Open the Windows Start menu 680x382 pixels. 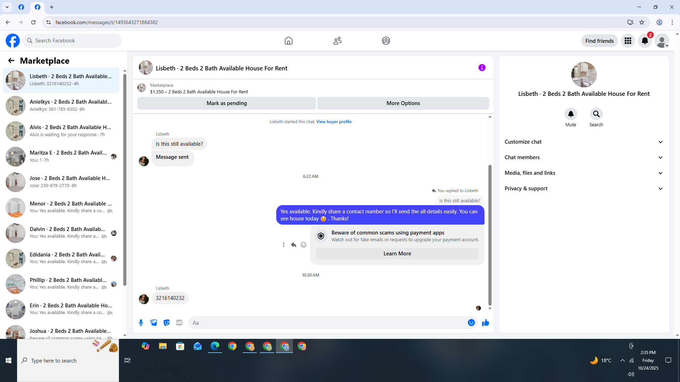8,360
